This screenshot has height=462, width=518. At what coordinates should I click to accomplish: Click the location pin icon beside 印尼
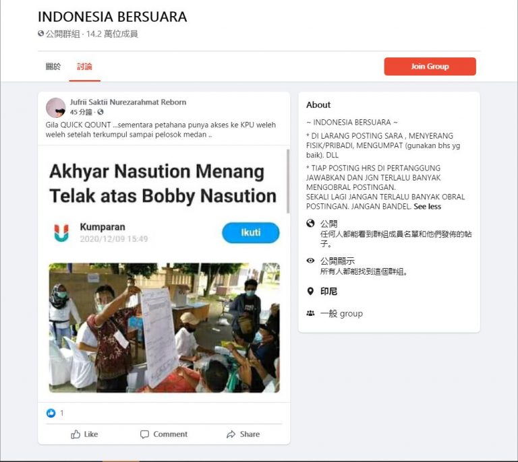tap(310, 291)
